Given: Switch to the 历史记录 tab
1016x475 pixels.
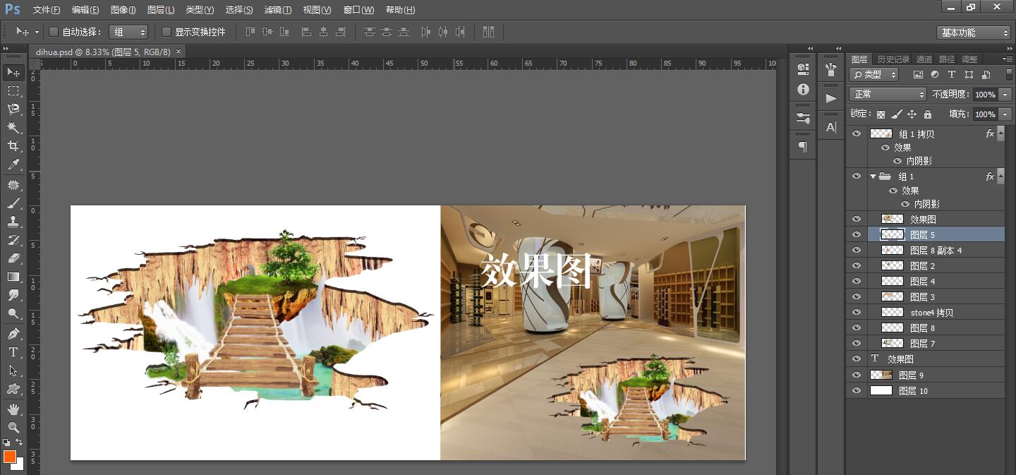Looking at the screenshot, I should (x=893, y=59).
